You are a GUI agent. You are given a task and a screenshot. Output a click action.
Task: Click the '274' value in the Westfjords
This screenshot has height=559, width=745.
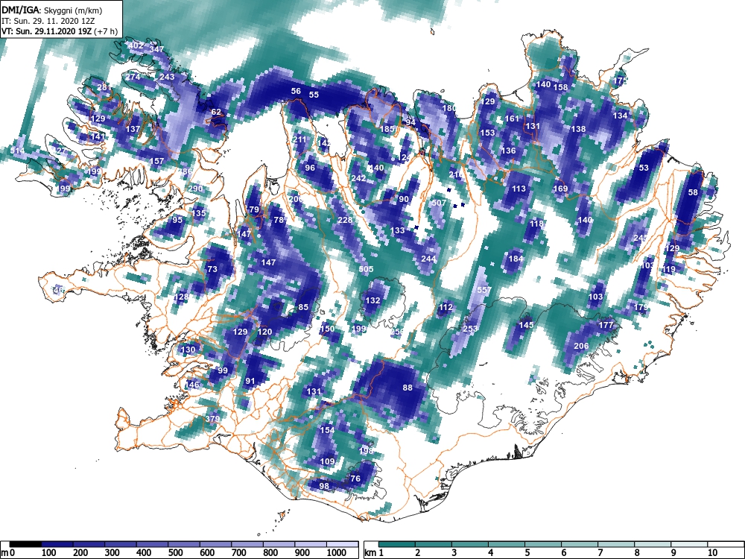point(133,77)
